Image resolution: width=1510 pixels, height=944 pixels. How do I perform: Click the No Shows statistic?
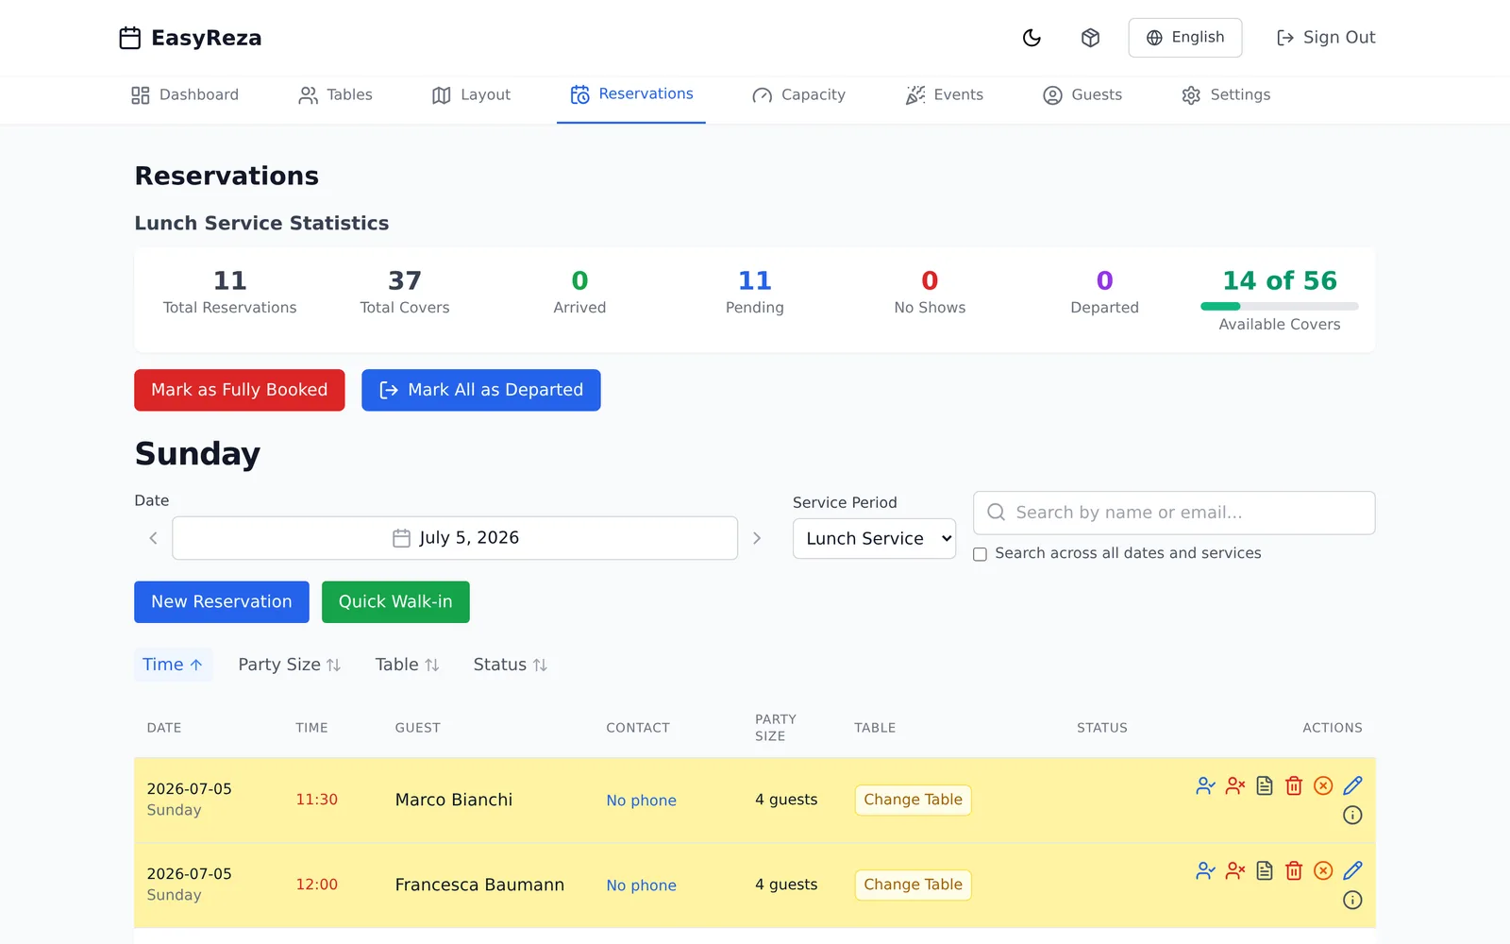[x=930, y=292]
